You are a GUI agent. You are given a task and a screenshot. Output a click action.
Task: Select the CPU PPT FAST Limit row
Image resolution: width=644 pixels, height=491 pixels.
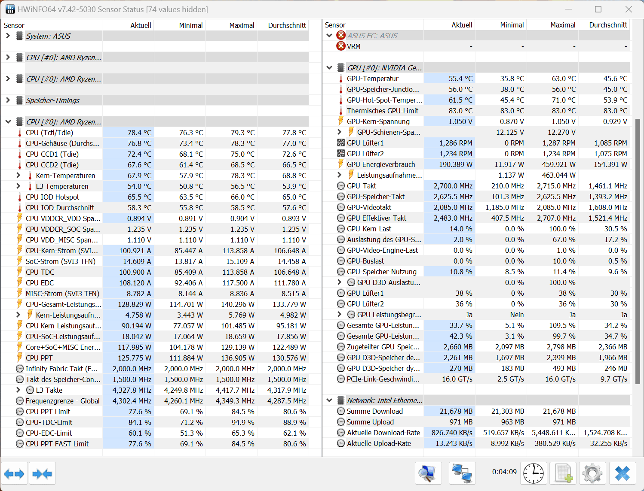[x=155, y=444]
